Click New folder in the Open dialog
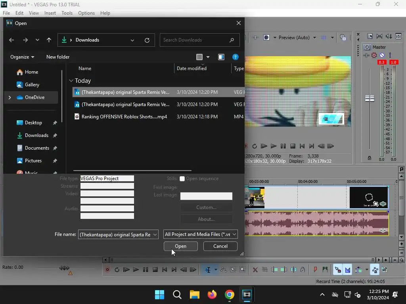The image size is (406, 304). 58,57
